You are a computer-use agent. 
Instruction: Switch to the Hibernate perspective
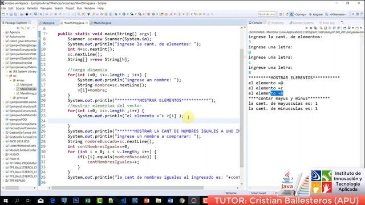click(335, 14)
